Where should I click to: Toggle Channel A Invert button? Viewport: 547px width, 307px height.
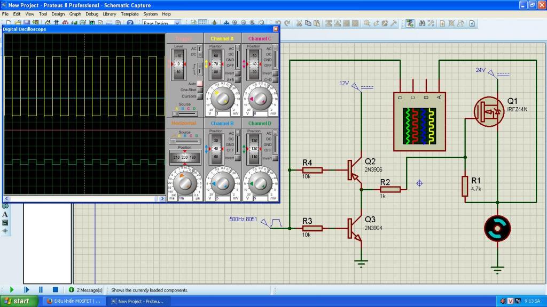[238, 73]
